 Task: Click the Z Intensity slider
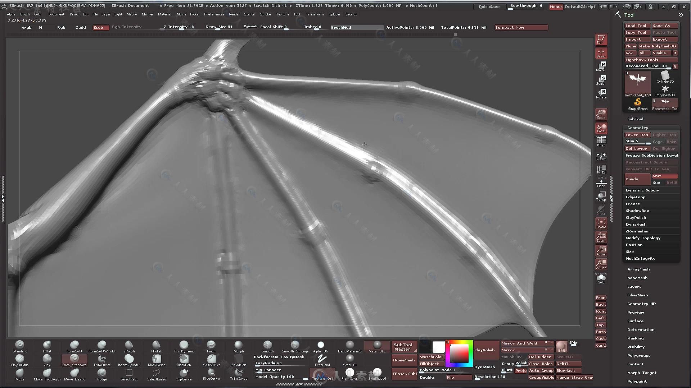tap(179, 27)
